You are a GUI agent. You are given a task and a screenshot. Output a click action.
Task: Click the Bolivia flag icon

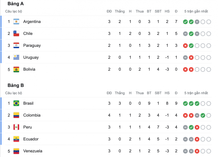pyautogui.click(x=16, y=69)
